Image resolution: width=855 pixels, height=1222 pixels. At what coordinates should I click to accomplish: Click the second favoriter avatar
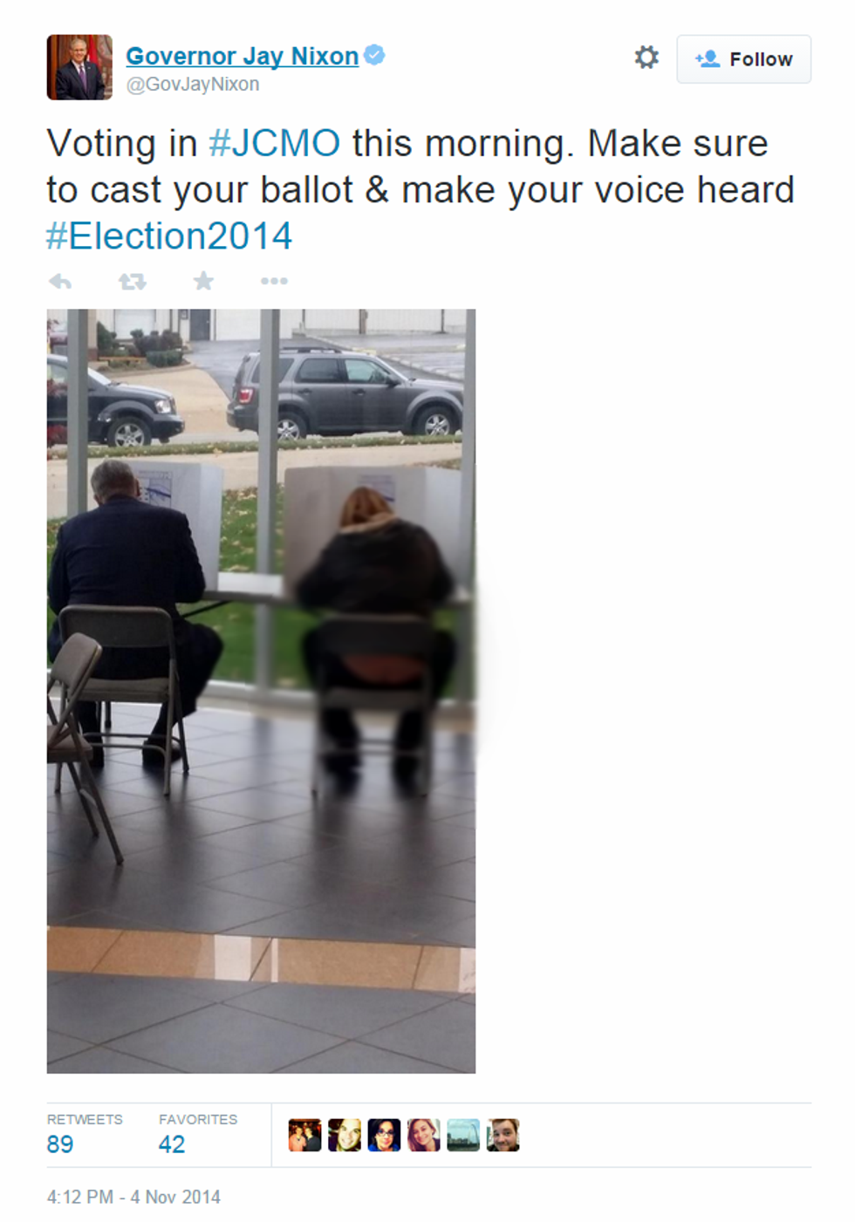pos(345,1136)
